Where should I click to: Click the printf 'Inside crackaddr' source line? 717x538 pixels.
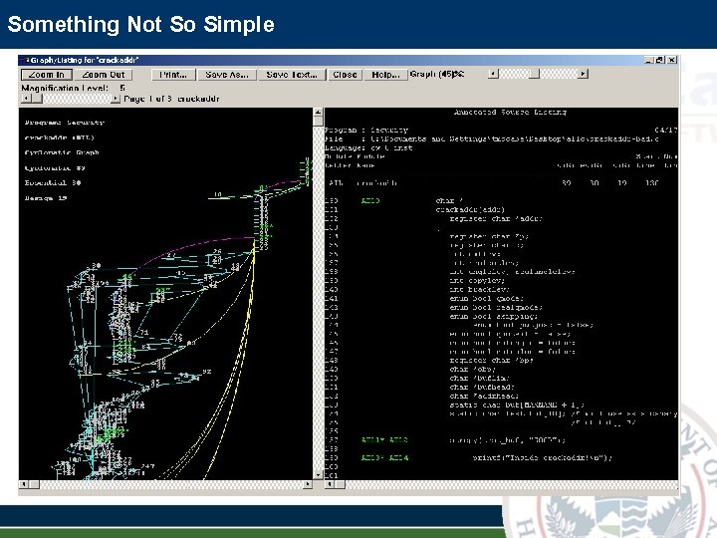click(x=542, y=458)
